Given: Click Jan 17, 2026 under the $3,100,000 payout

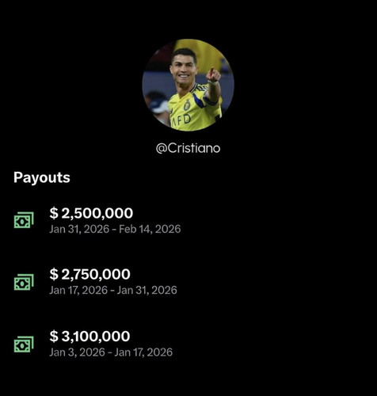Looking at the screenshot, I should coord(143,352).
